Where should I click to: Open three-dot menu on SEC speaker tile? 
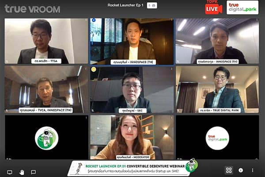click(x=171, y=69)
